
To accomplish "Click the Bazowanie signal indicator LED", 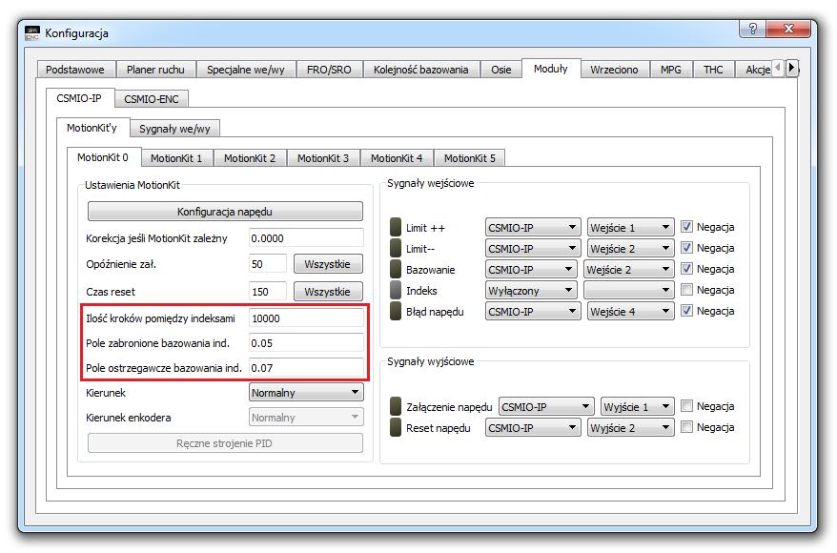I will coord(395,270).
